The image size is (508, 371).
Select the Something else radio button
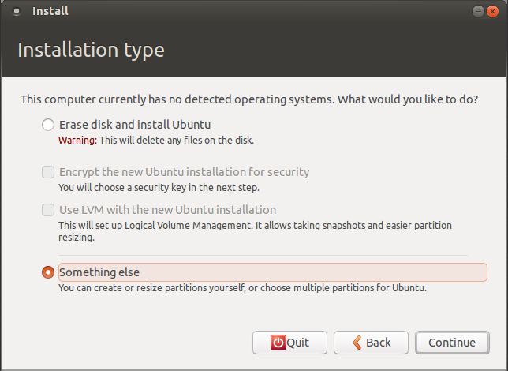click(x=48, y=272)
